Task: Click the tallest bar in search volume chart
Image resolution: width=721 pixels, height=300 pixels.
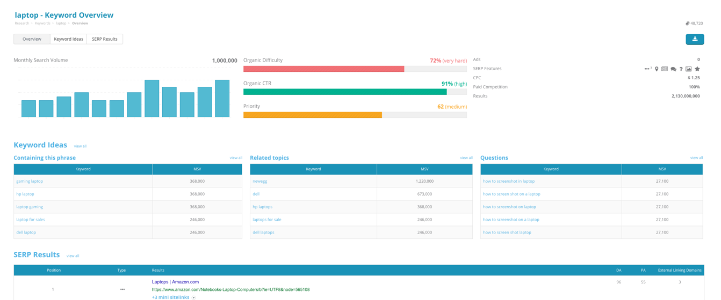Action: 152,99
